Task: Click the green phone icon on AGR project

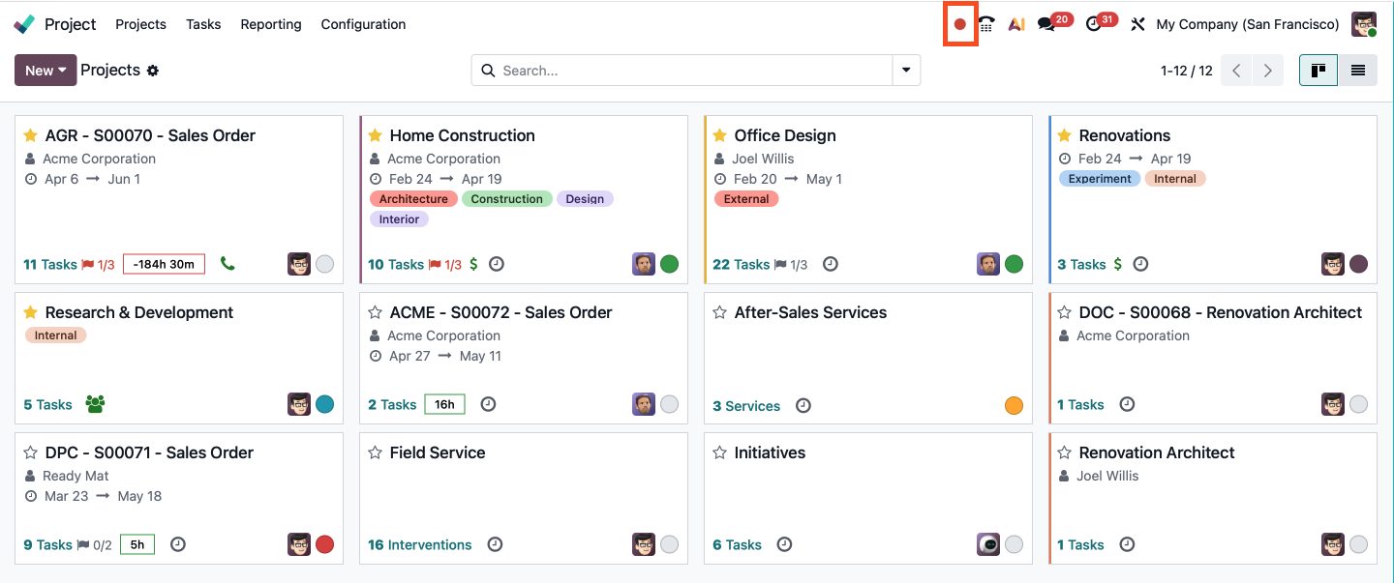Action: pos(227,263)
